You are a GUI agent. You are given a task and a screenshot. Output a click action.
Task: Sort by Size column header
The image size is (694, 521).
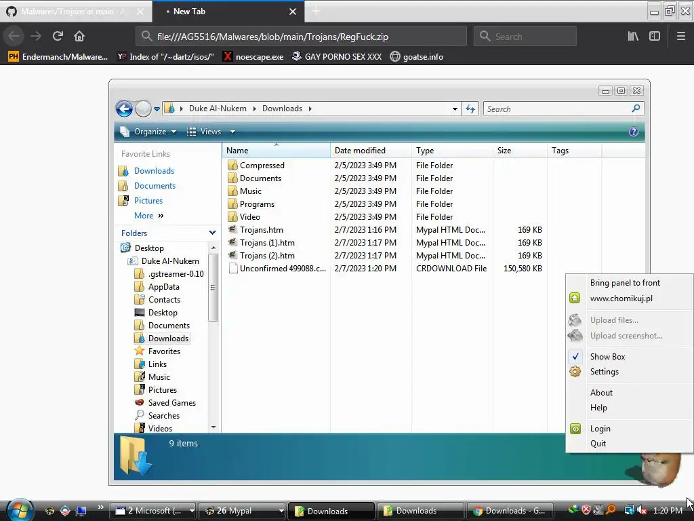(x=520, y=150)
